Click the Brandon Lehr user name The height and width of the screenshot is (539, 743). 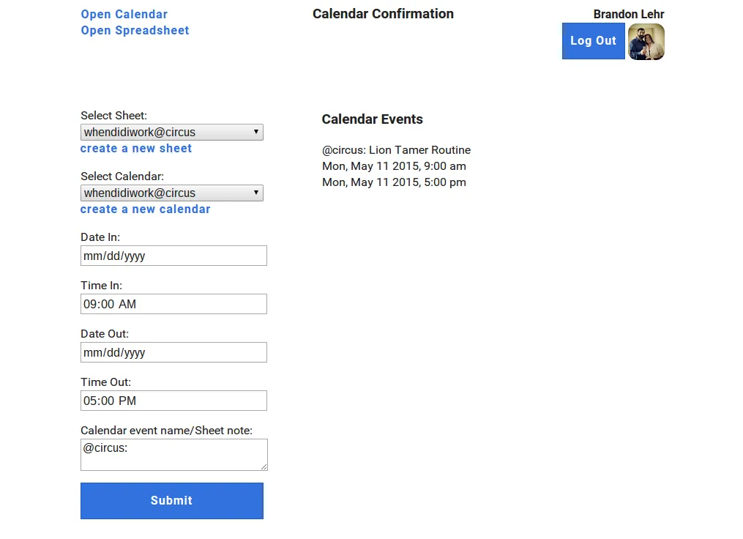628,15
